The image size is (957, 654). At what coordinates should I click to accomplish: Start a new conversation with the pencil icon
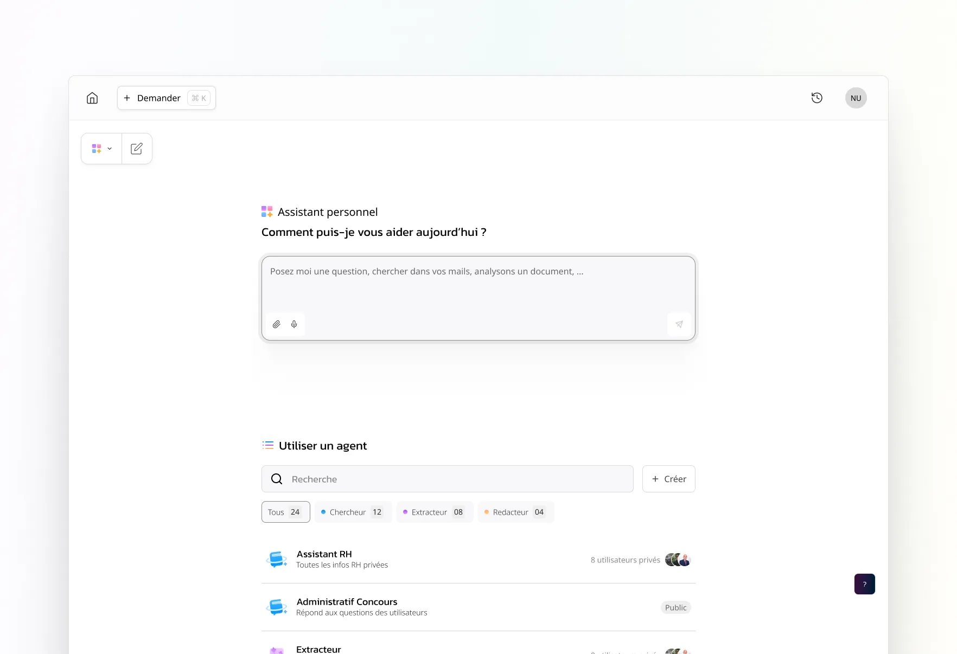coord(137,148)
